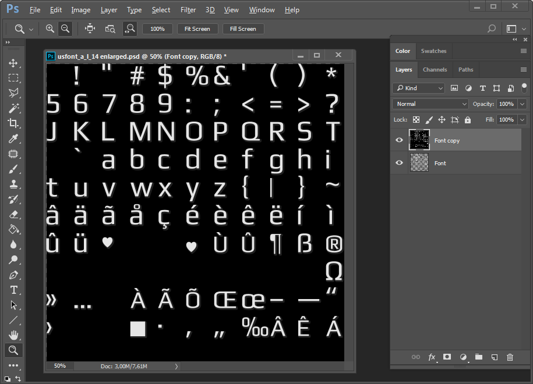This screenshot has height=384, width=533.
Task: Open the Window menu
Action: click(x=262, y=10)
